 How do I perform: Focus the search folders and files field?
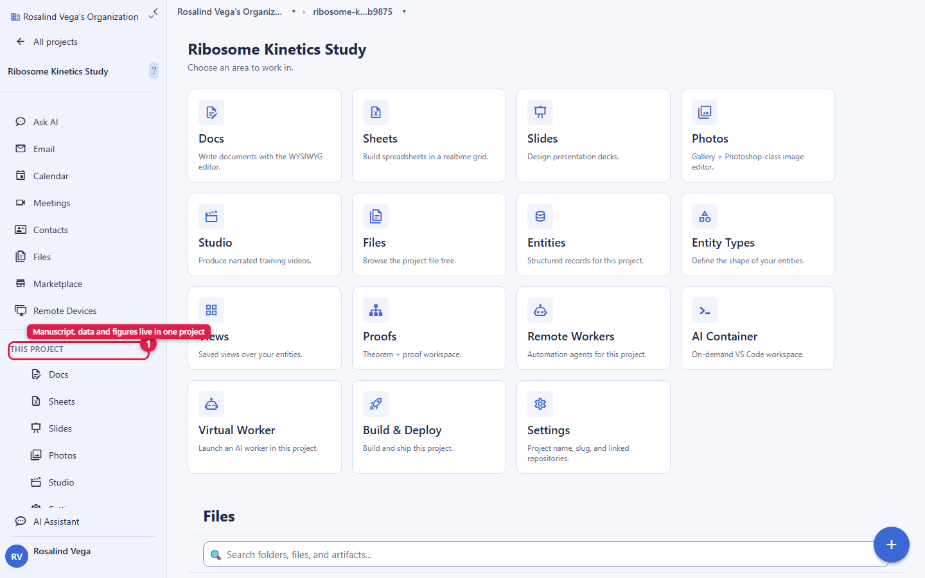(x=546, y=554)
